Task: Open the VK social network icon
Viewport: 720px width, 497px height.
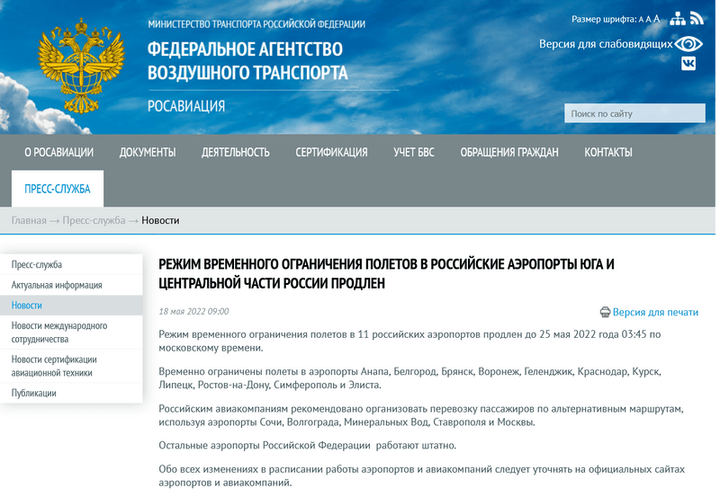Action: point(688,63)
